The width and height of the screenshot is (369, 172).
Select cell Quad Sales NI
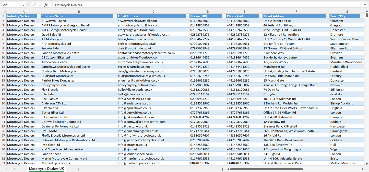[x=79, y=35]
